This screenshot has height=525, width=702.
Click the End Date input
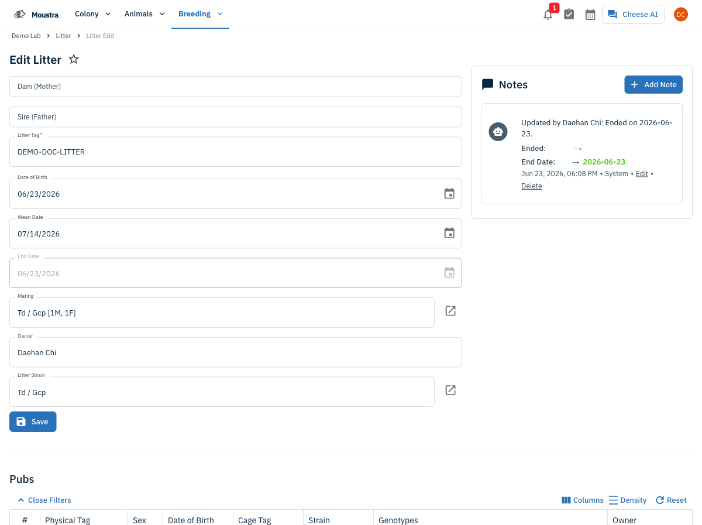(236, 273)
